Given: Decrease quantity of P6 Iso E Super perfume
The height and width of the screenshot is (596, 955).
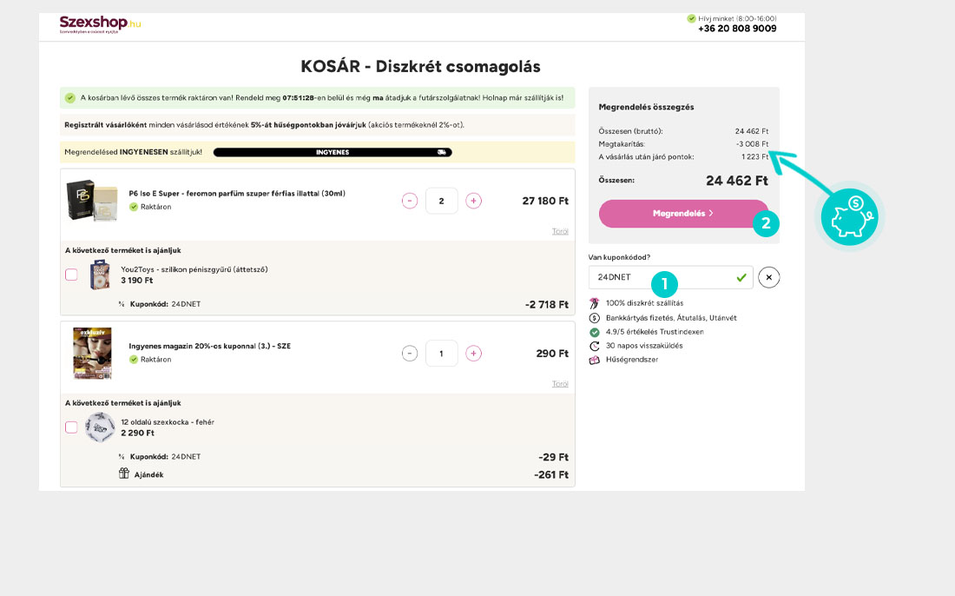Looking at the screenshot, I should 410,201.
